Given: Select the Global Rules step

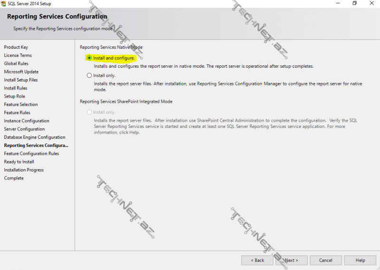Looking at the screenshot, I should click(x=16, y=63).
